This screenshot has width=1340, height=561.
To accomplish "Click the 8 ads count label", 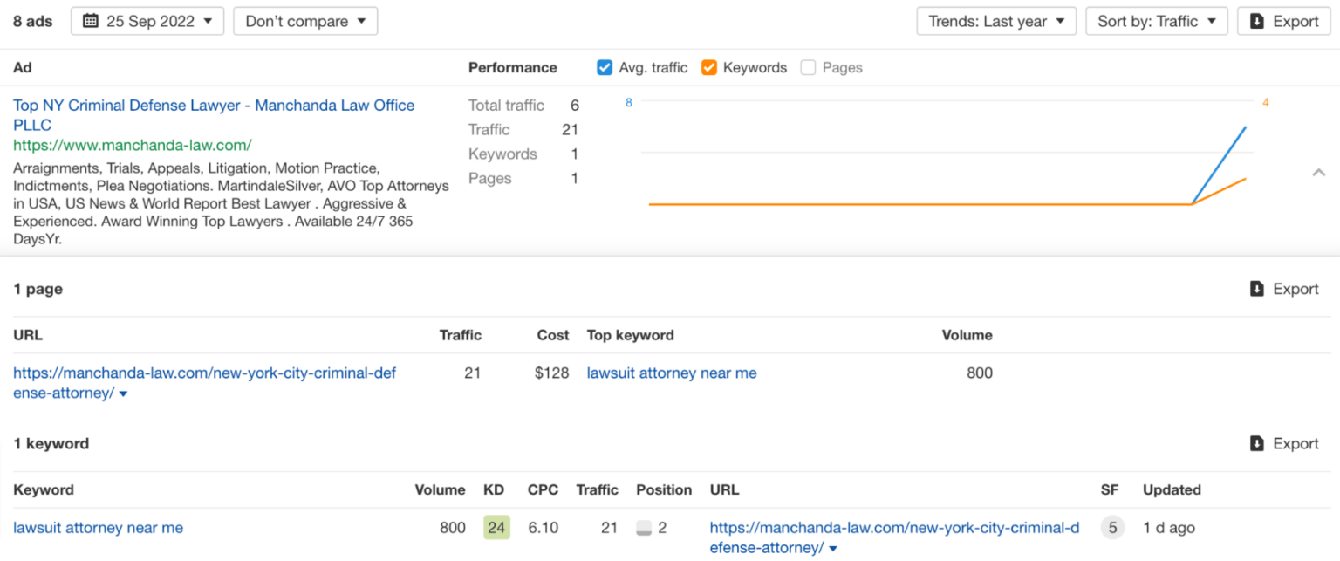I will click(32, 21).
